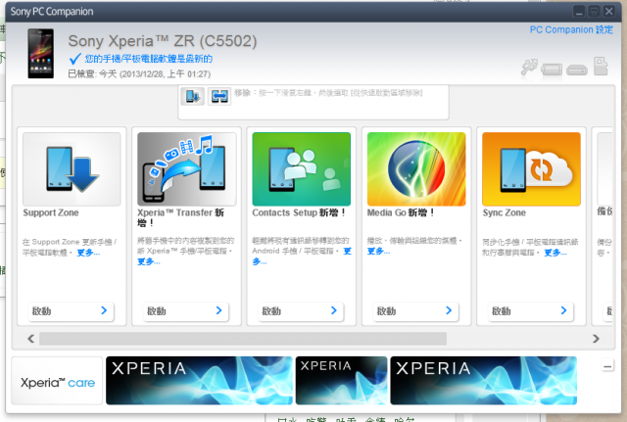This screenshot has height=422, width=627.
Task: Click the Xperia Transfer 新增 title text
Action: tap(180, 217)
